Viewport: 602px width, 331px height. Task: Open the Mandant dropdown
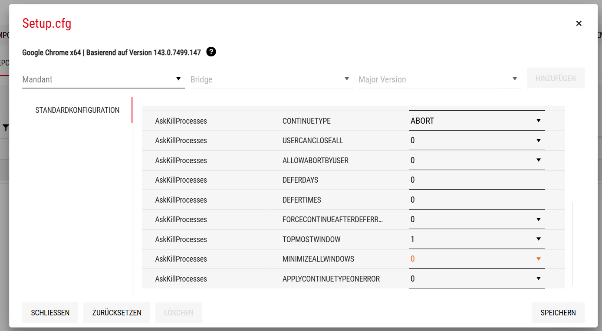click(x=103, y=79)
